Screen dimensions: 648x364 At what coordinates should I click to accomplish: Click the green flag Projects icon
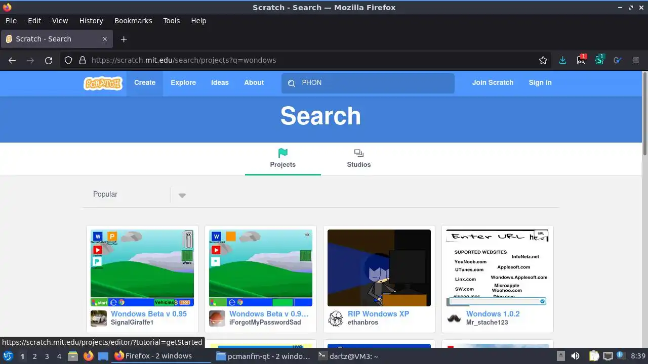(x=282, y=153)
